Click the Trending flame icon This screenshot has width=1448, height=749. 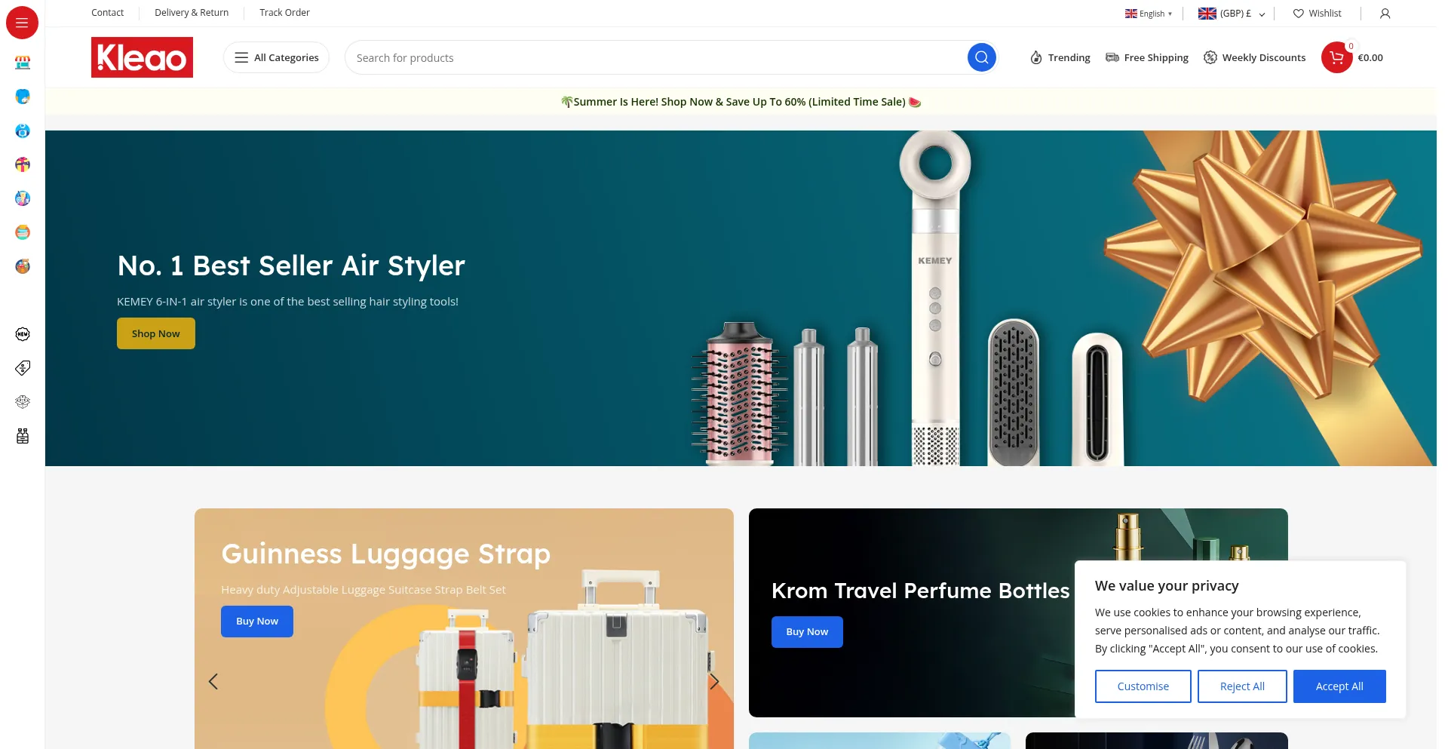pyautogui.click(x=1036, y=58)
